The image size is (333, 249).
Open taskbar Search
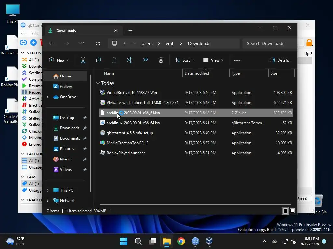pos(138,241)
